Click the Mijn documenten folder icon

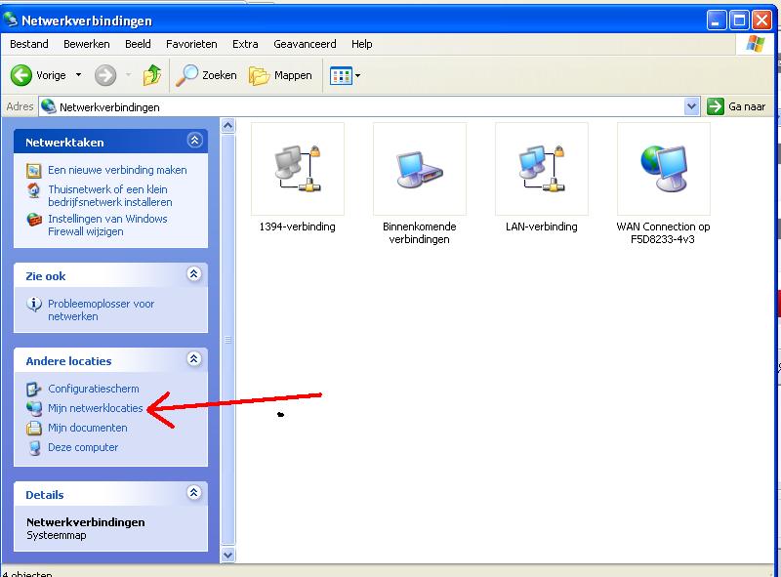33,428
